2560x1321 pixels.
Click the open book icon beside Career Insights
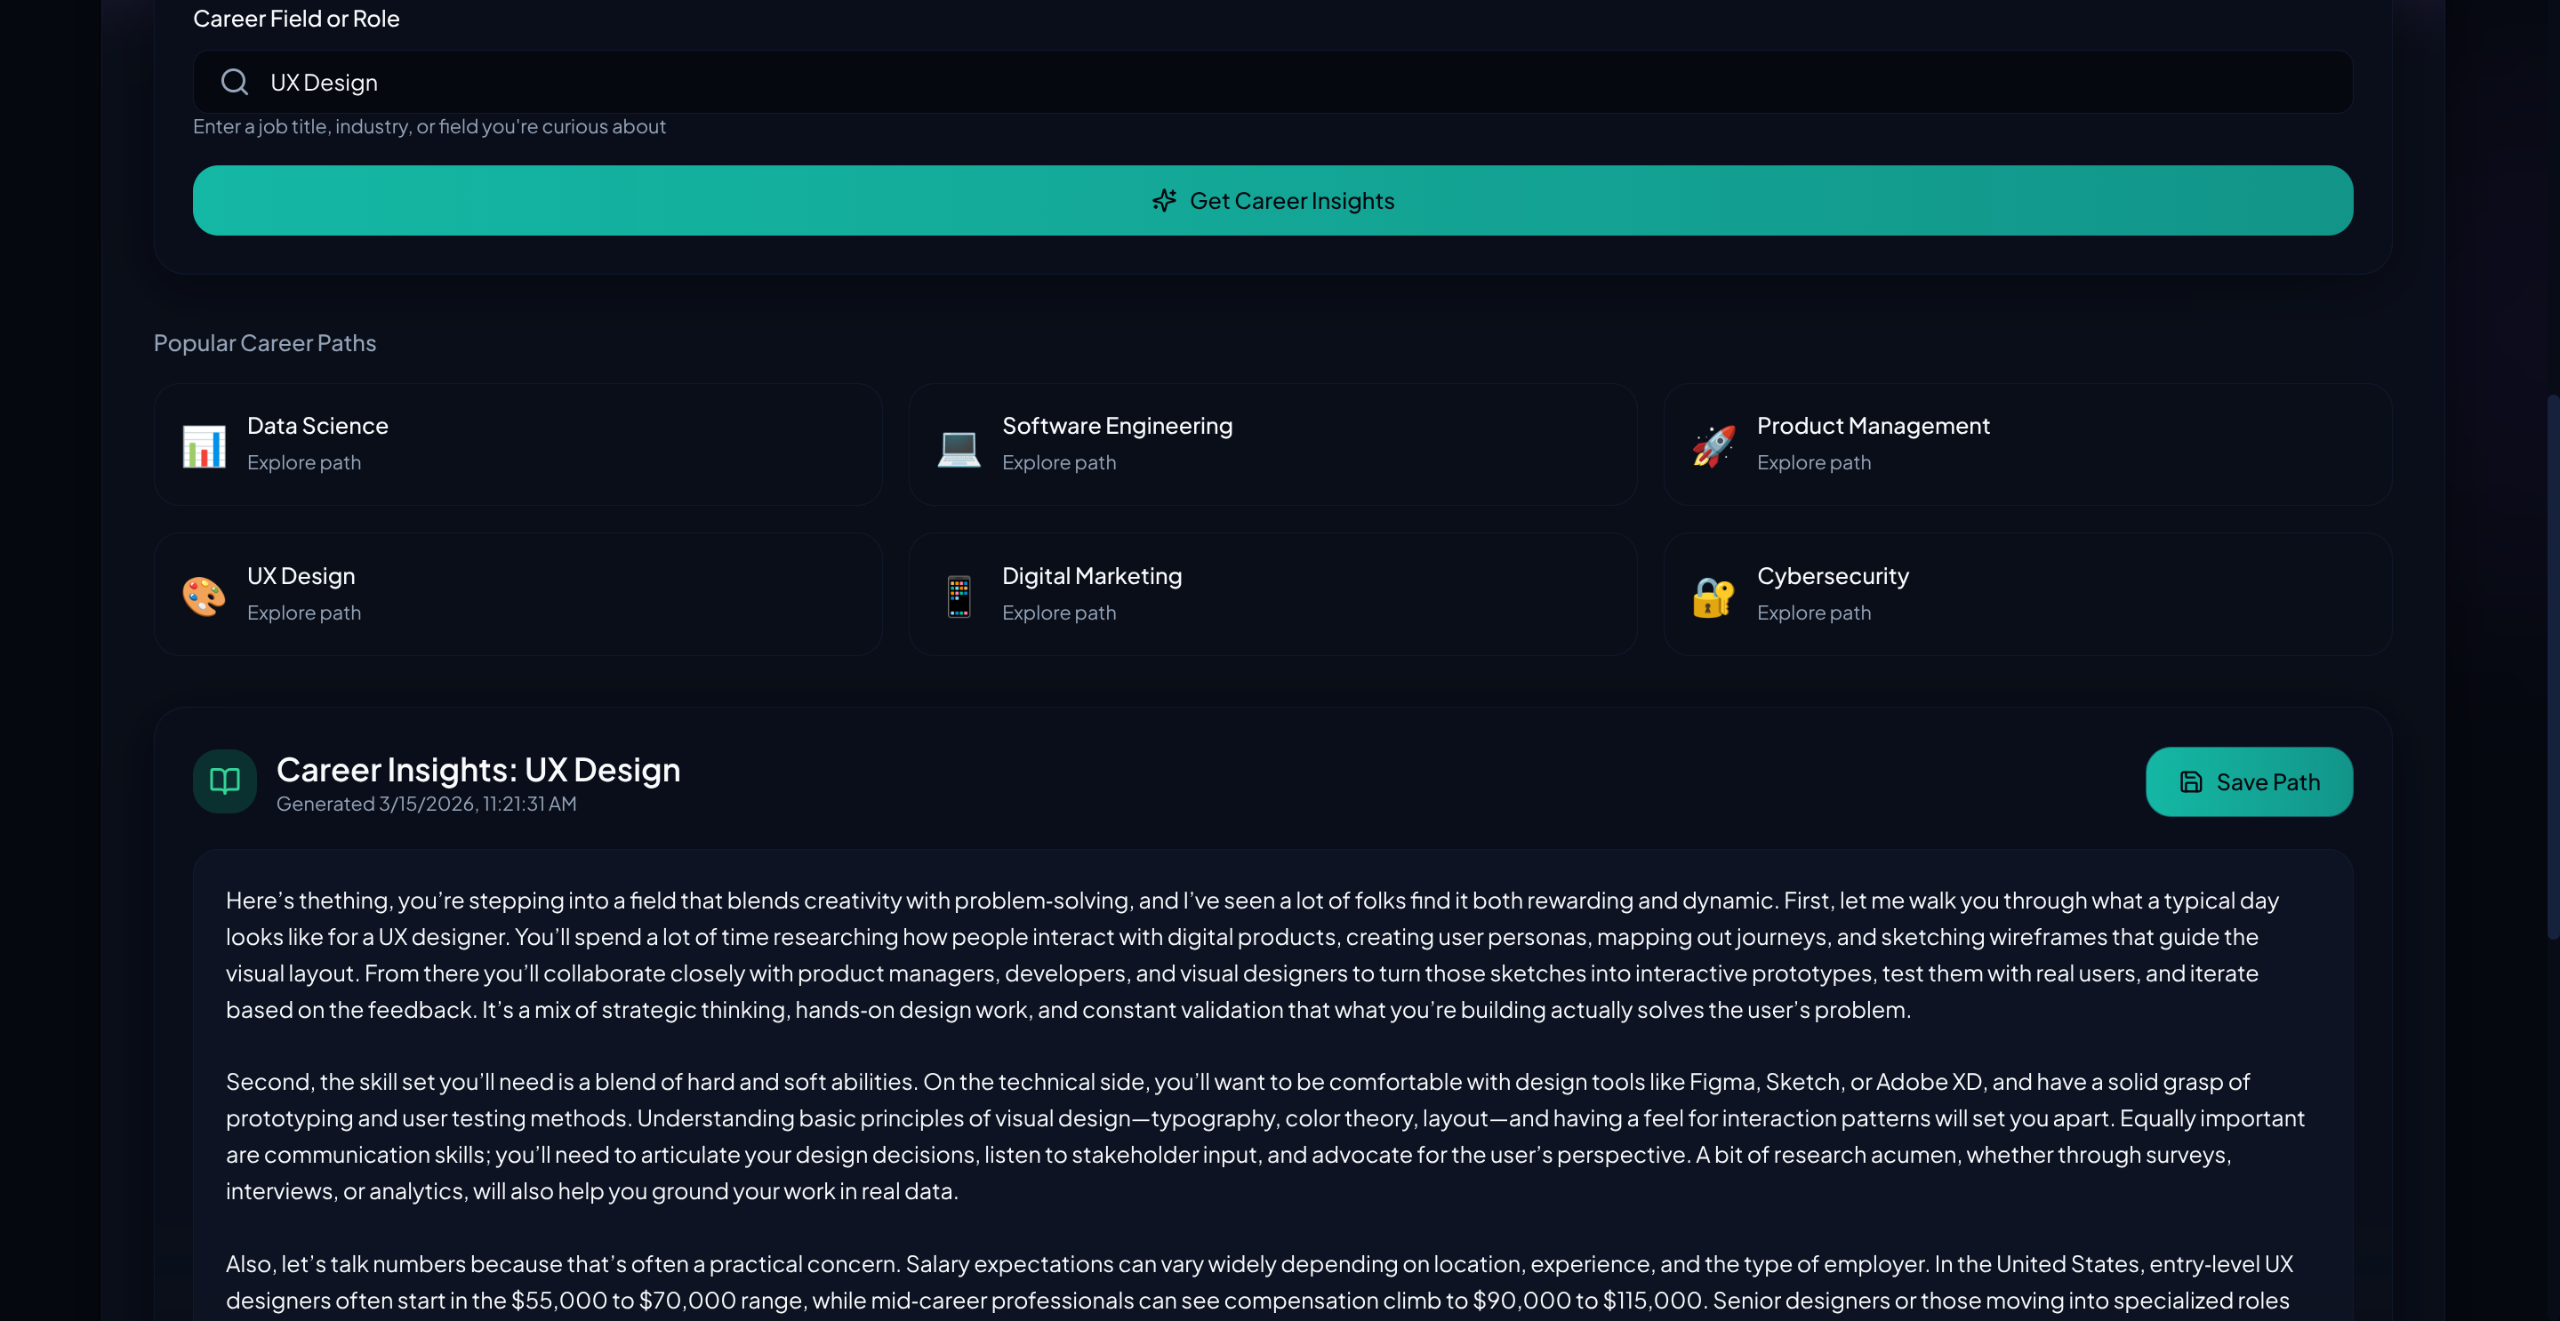(223, 781)
